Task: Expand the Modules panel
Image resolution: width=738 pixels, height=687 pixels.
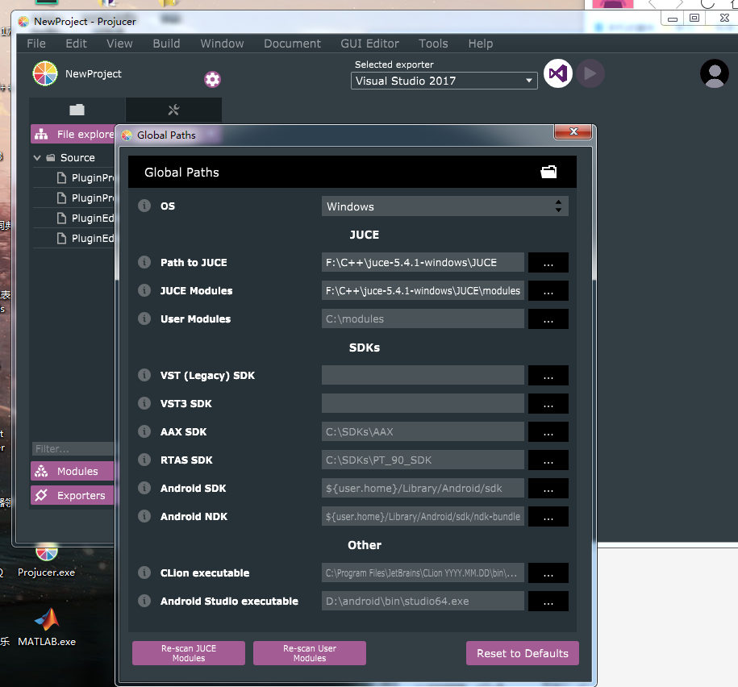Action: coord(73,471)
